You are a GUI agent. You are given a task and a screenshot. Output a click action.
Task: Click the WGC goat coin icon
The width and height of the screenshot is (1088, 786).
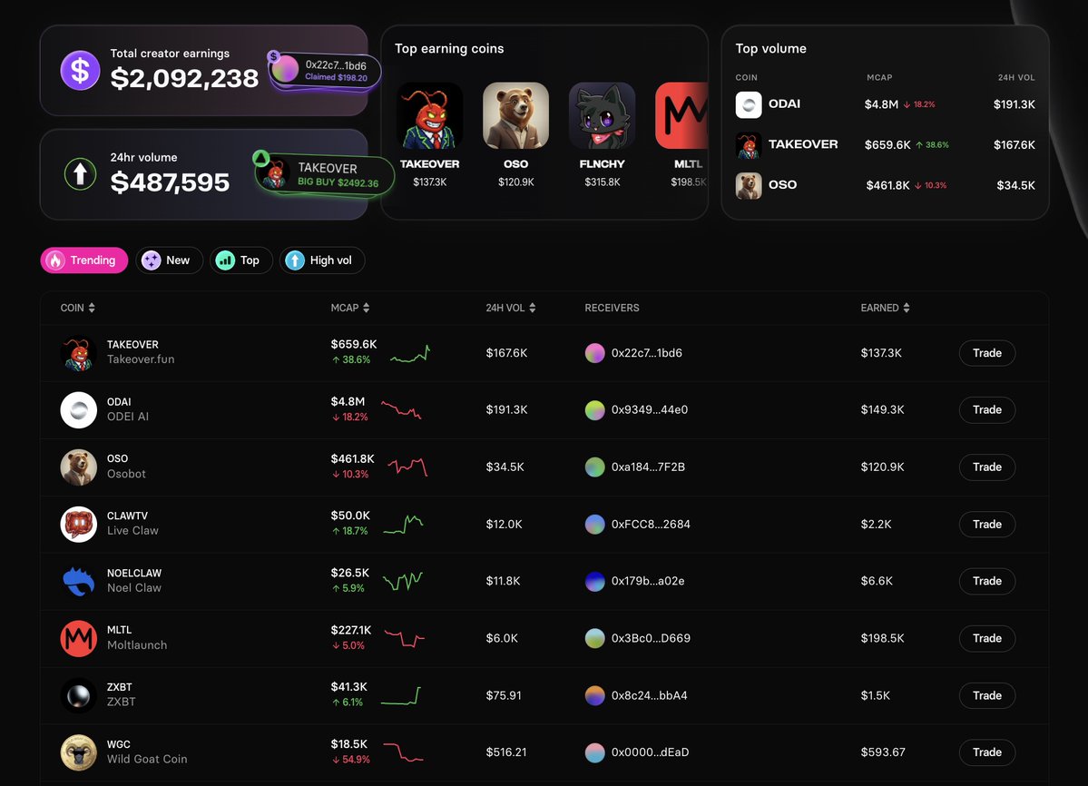(78, 752)
